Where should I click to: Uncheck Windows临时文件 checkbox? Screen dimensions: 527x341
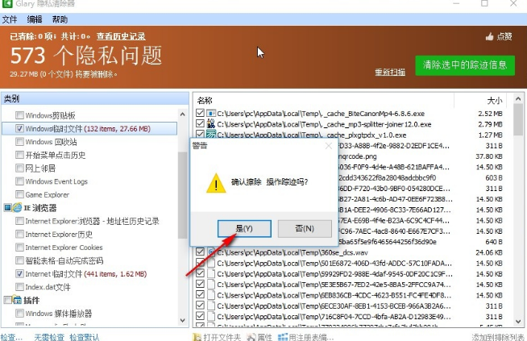click(19, 128)
